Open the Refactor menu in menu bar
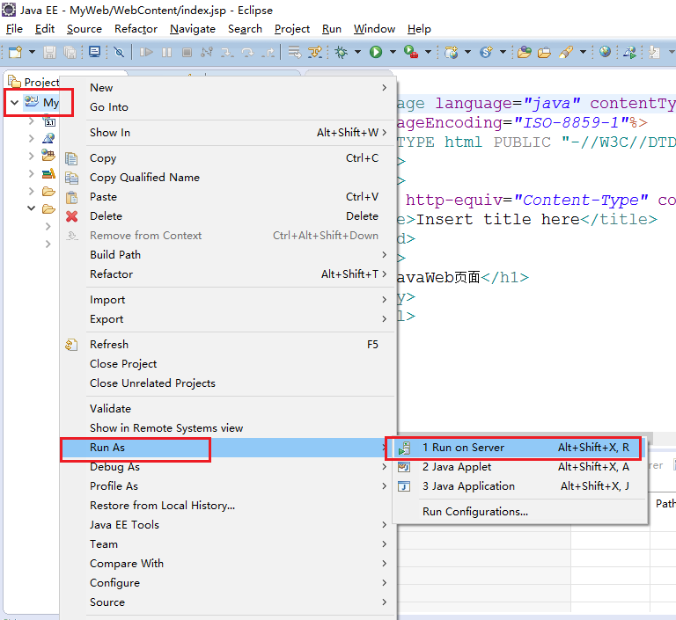 tap(136, 29)
